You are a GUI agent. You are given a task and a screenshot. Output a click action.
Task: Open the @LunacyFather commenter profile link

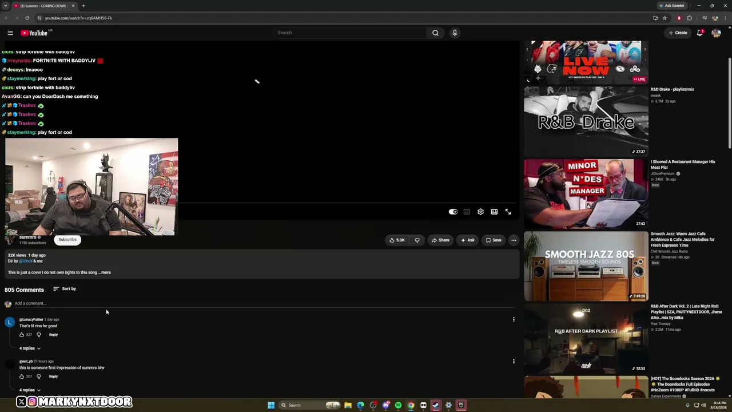(31, 319)
